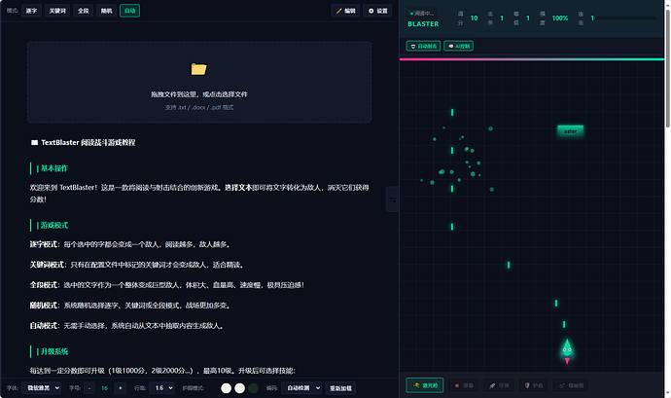Click the BLASTER logo text
This screenshot has height=398, width=671.
(423, 24)
